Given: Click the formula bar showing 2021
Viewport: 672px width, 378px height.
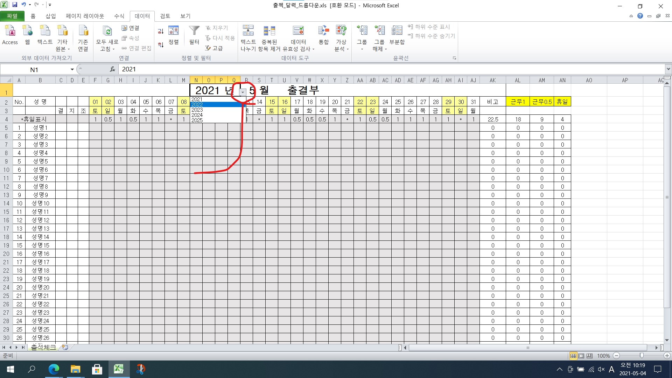Looking at the screenshot, I should coord(391,69).
